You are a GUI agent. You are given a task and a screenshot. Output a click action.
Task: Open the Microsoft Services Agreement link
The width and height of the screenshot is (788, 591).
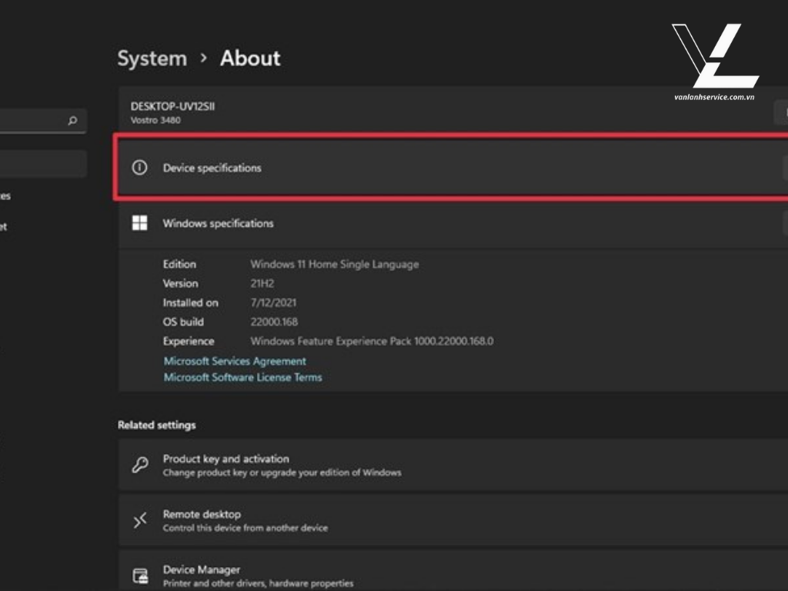[235, 361]
